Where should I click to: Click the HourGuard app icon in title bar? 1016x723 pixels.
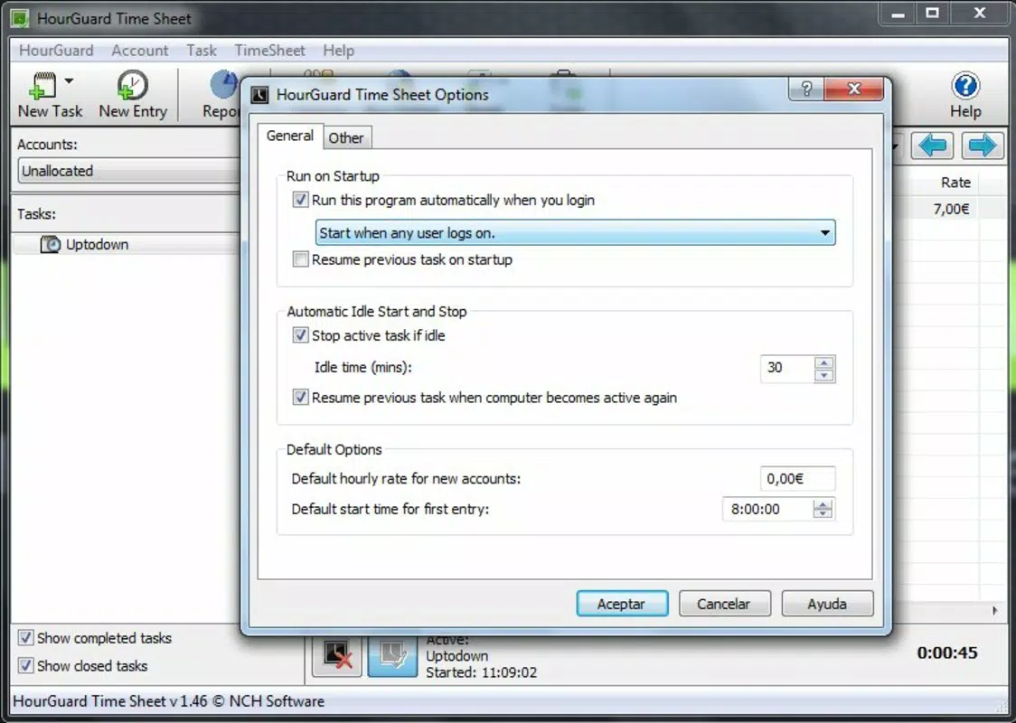point(20,18)
